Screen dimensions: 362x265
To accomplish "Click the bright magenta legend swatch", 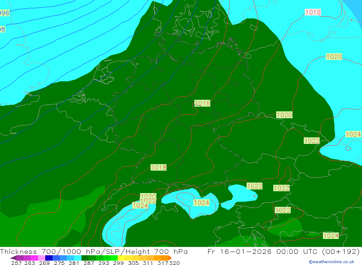I will [x=34, y=258].
